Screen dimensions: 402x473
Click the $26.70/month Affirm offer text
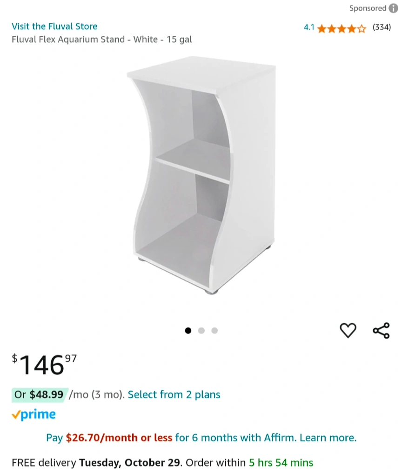tap(119, 438)
